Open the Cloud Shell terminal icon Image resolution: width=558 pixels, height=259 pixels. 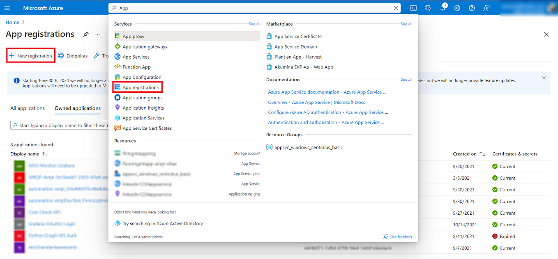click(413, 8)
